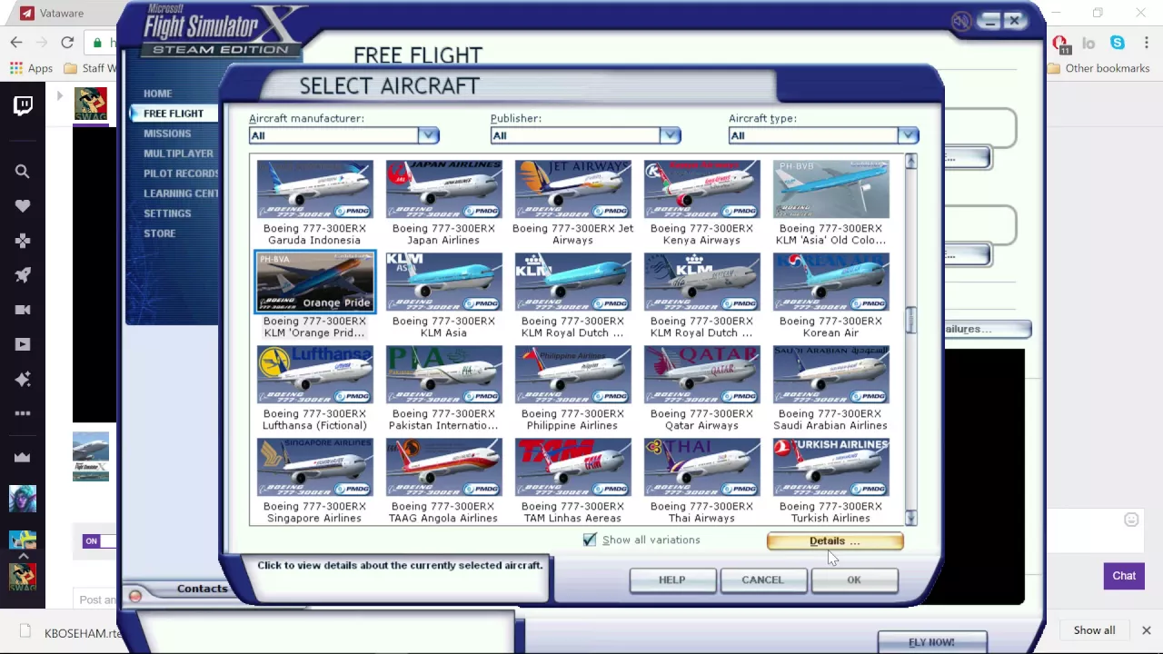
Task: Click Show all downloads
Action: [x=1094, y=630]
